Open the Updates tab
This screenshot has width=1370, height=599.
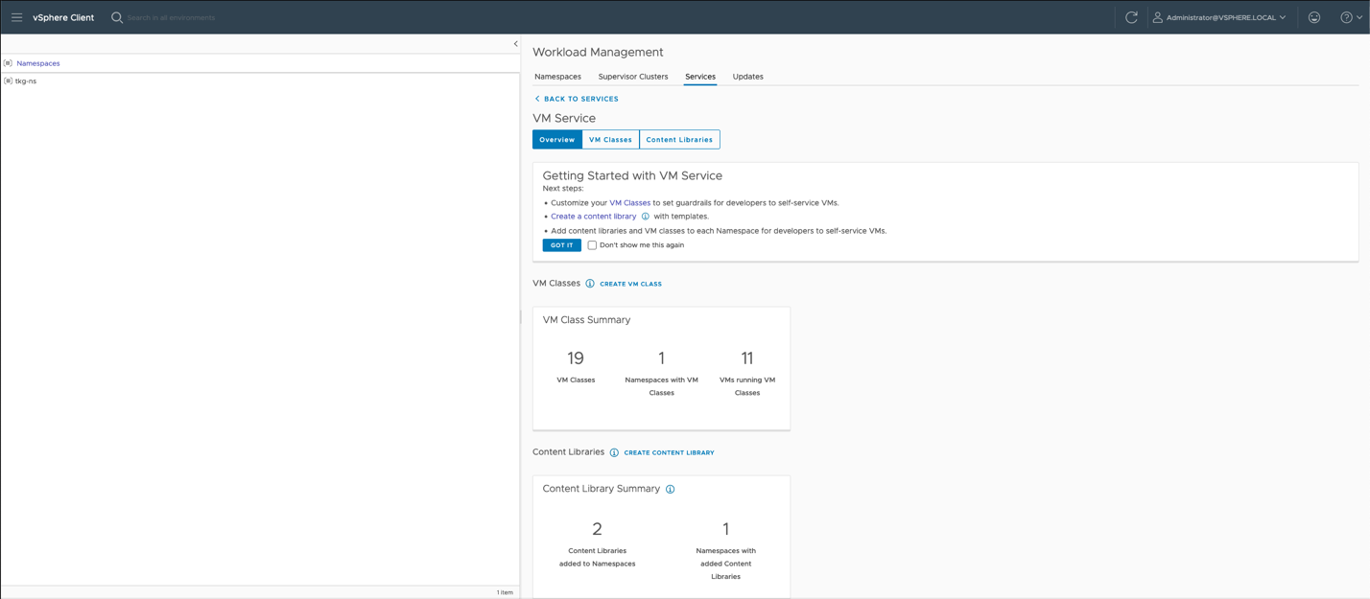[747, 77]
